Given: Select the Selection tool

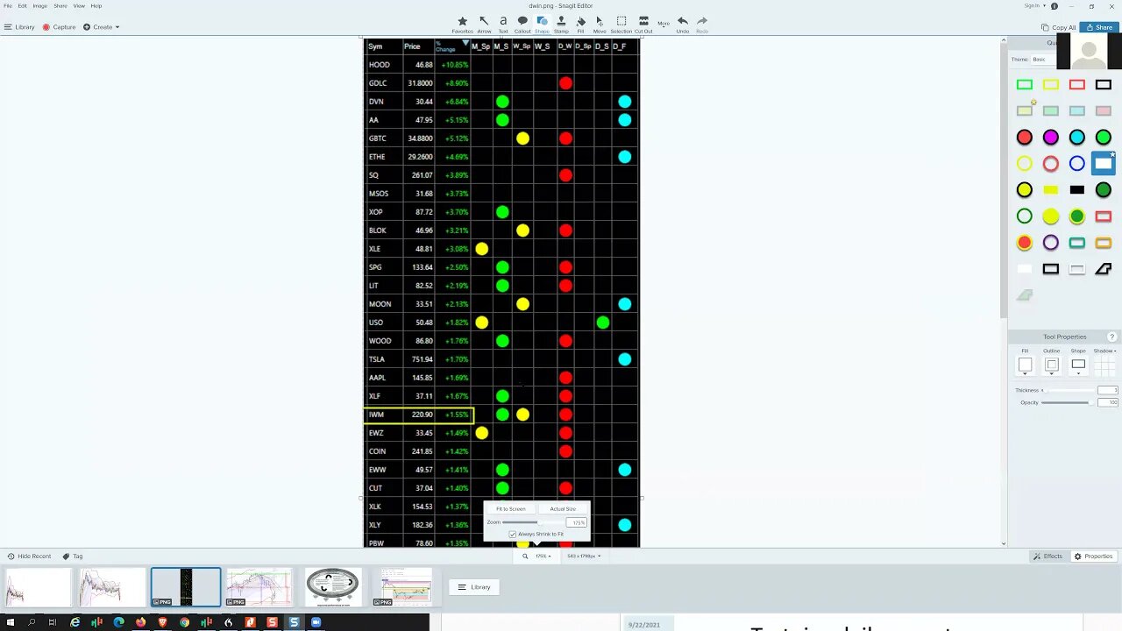Looking at the screenshot, I should [621, 25].
